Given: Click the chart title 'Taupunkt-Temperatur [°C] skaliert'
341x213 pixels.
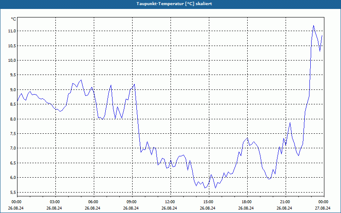Looking at the screenshot, I should pyautogui.click(x=174, y=4).
